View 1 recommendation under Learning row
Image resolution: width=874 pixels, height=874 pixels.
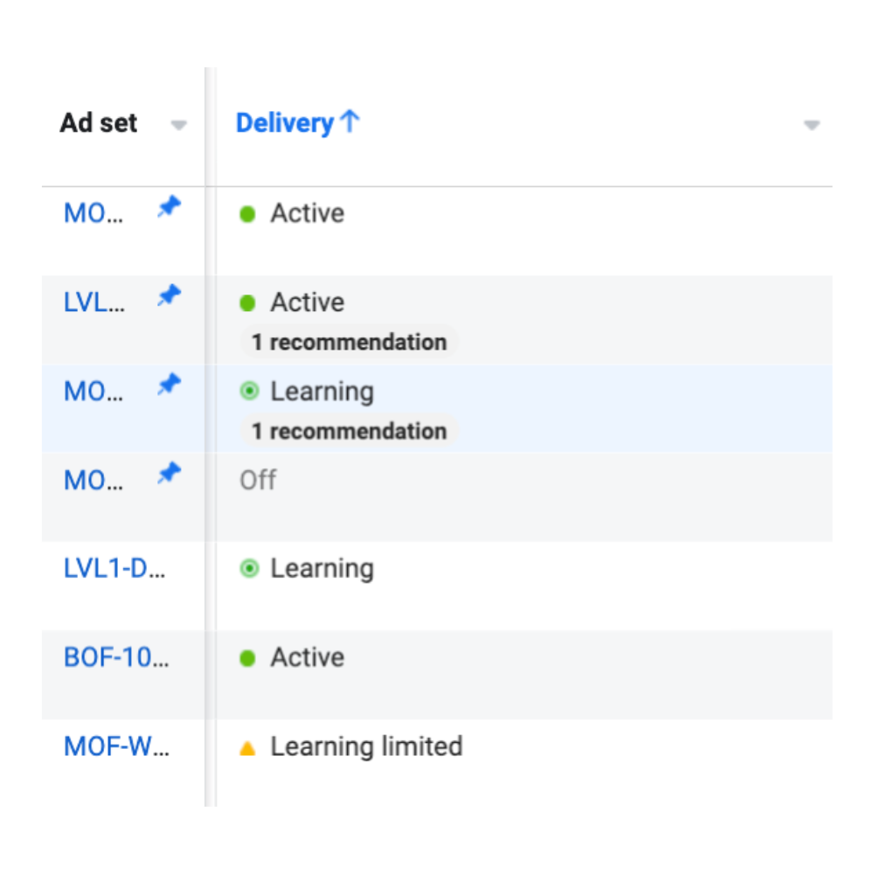click(x=350, y=431)
